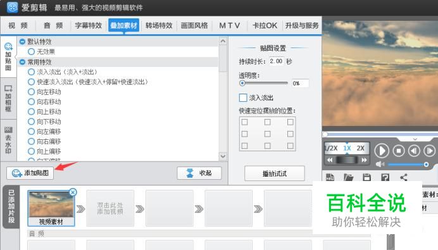438x250 pixels.
Task: Step to previous frame
Action: [x=414, y=151]
